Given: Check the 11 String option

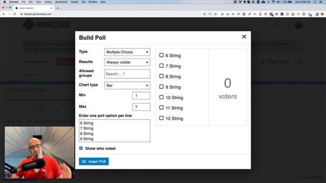Looking at the screenshot, I should tap(161, 107).
